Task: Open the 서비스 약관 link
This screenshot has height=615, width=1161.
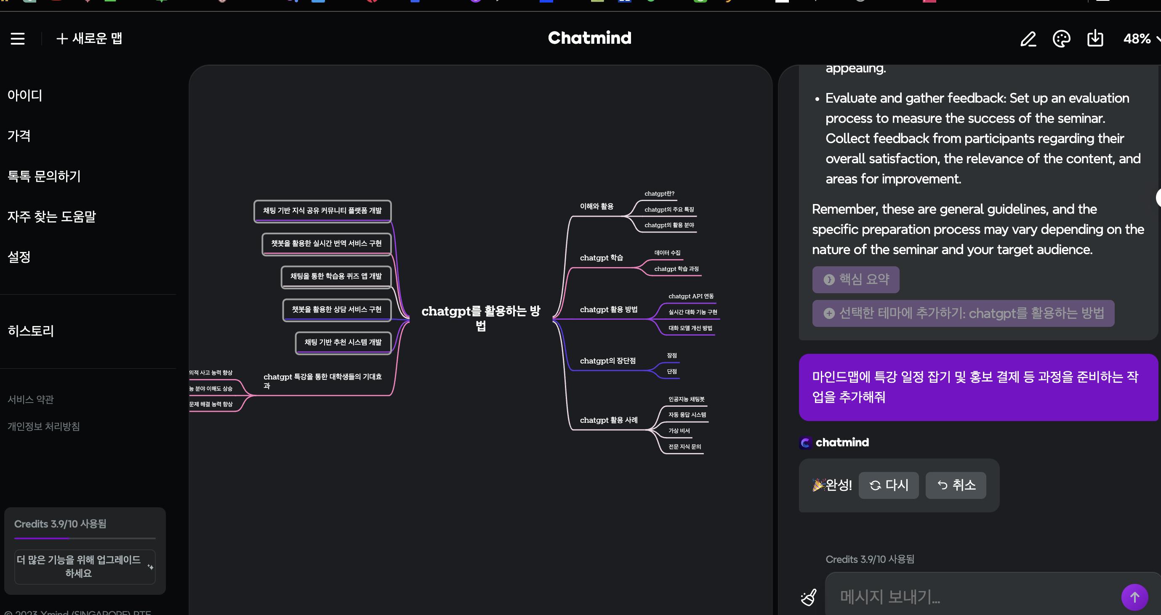Action: pyautogui.click(x=31, y=399)
